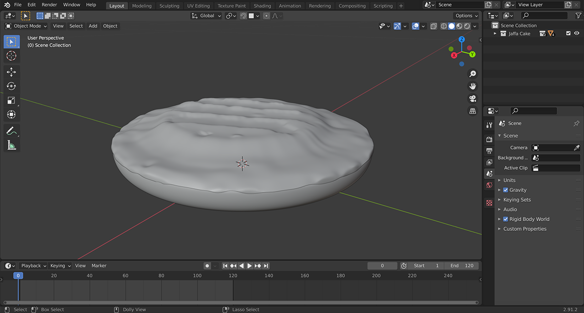
Task: Select the Select Box tool in toolbar
Action: [11, 42]
